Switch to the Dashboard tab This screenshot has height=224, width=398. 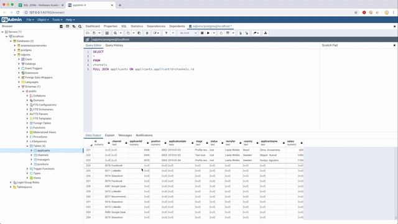93,26
